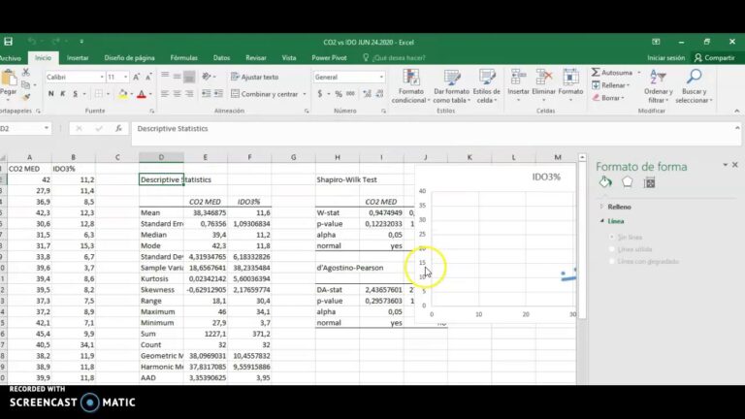
Task: Click the align left icon
Action: point(164,94)
